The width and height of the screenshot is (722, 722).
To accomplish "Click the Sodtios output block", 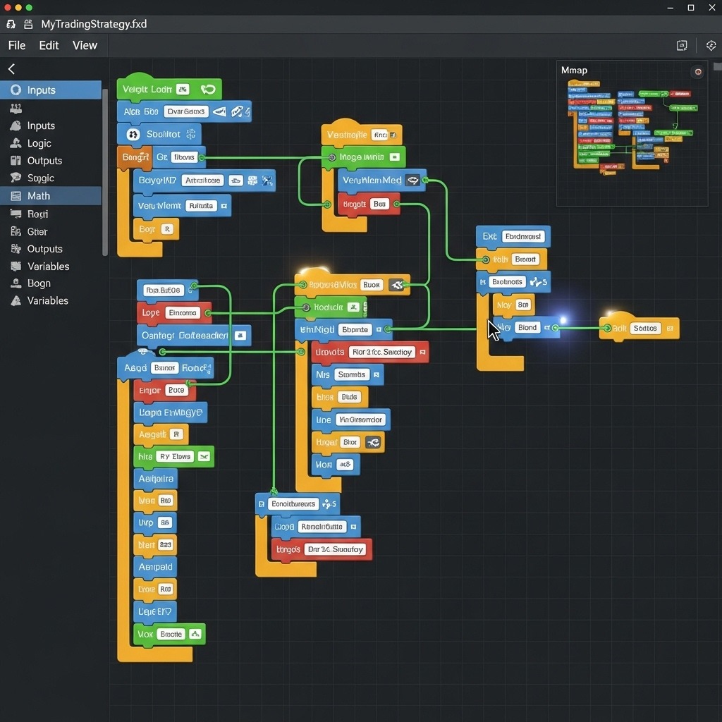I will point(640,328).
